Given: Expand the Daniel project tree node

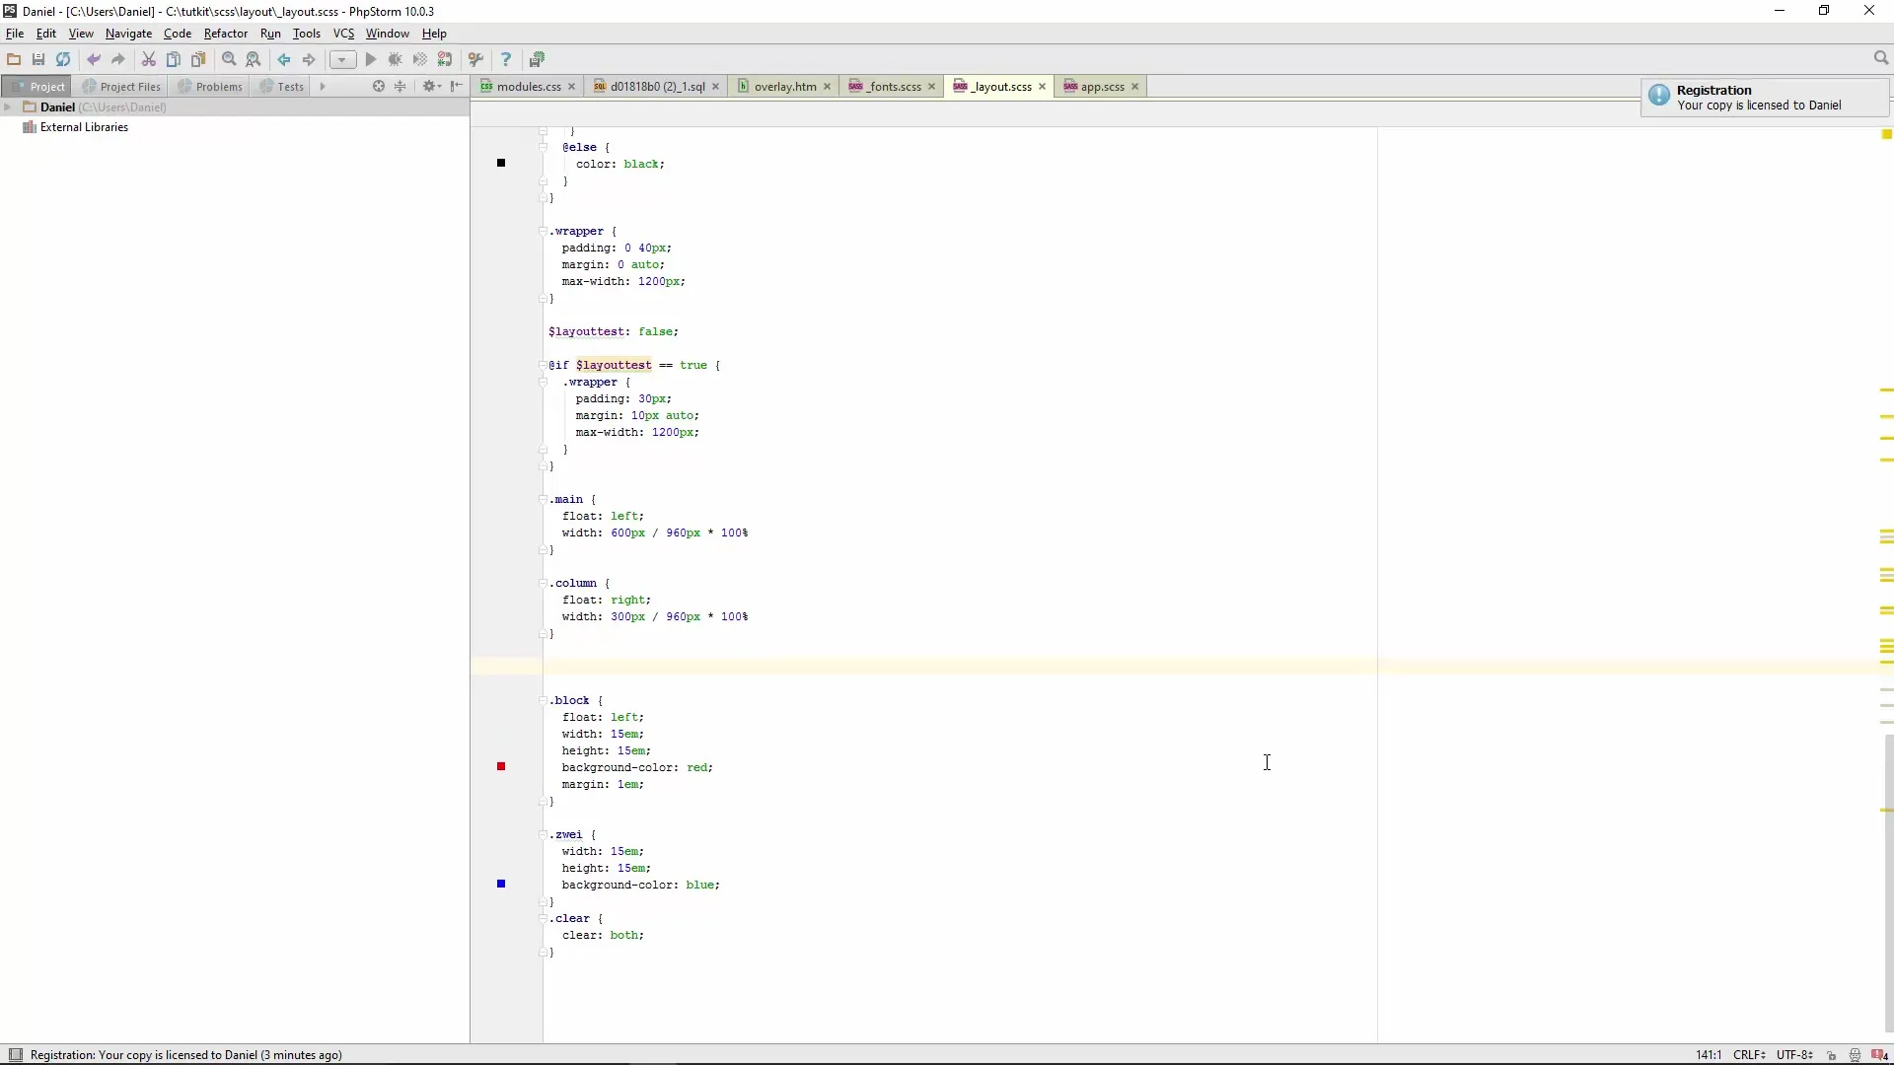Looking at the screenshot, I should pos(8,107).
